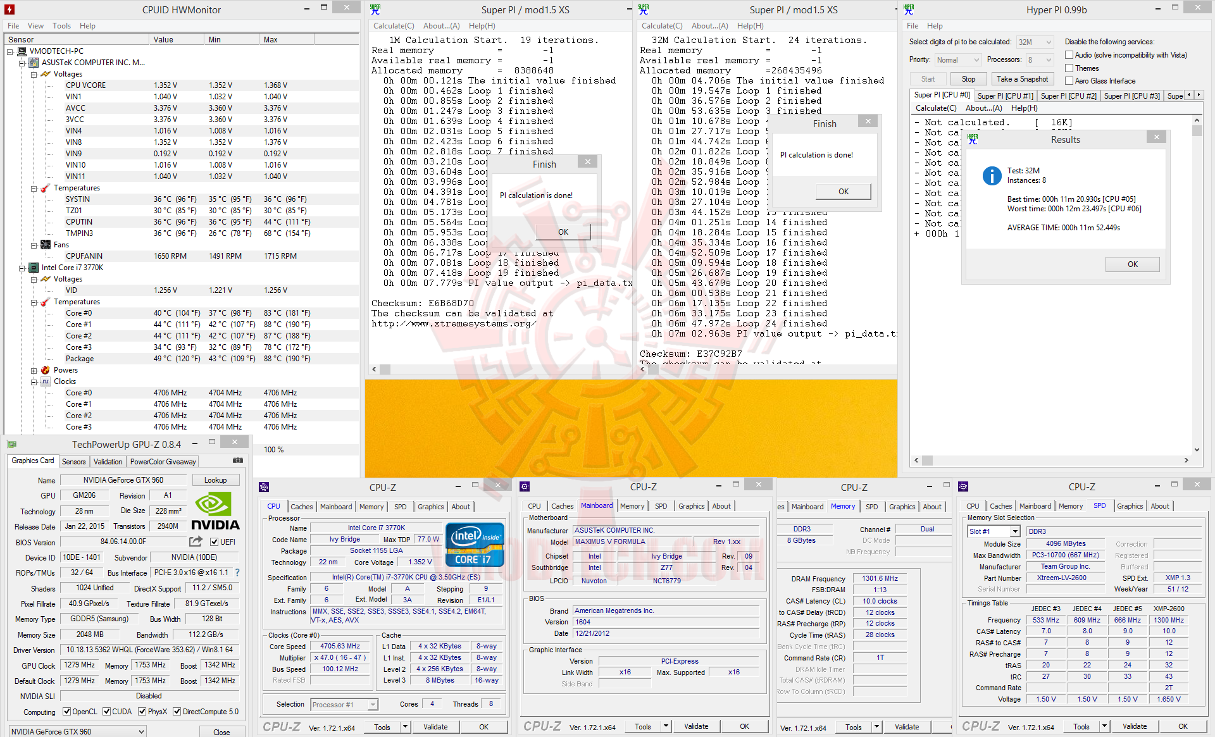Collapse the Temperatures node under ASUSTeK

(34, 188)
